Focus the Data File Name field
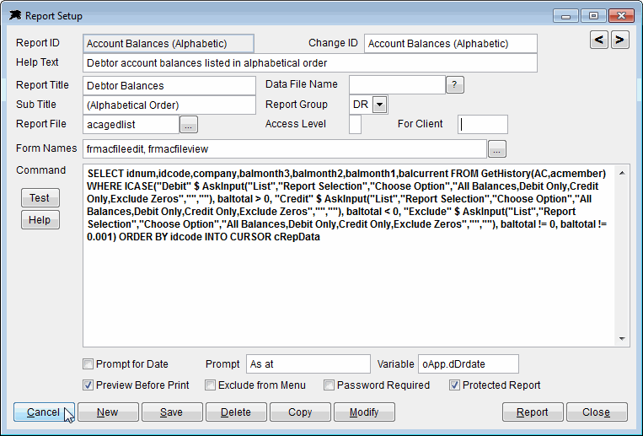 coord(398,84)
